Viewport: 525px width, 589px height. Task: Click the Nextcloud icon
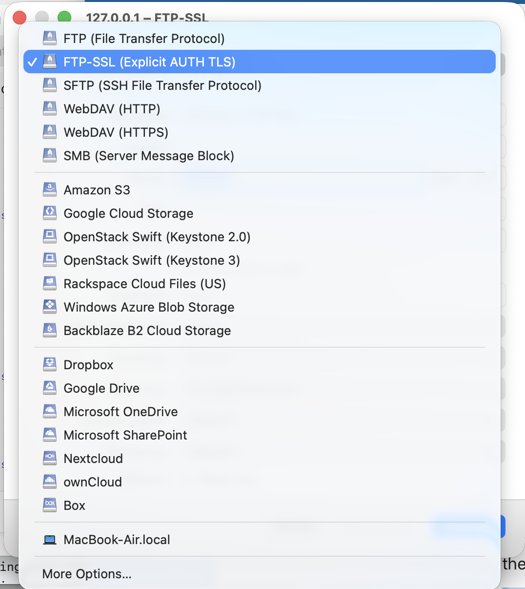pyautogui.click(x=50, y=459)
